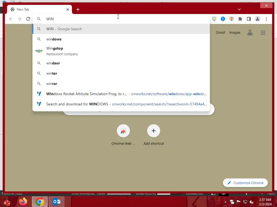
Task: Select the 'windsor' search suggestion
Action: pyautogui.click(x=121, y=63)
